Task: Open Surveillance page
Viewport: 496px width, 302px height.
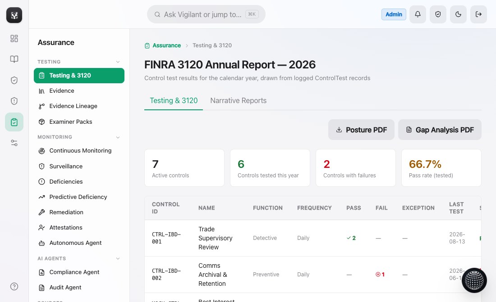Action: (x=79, y=166)
